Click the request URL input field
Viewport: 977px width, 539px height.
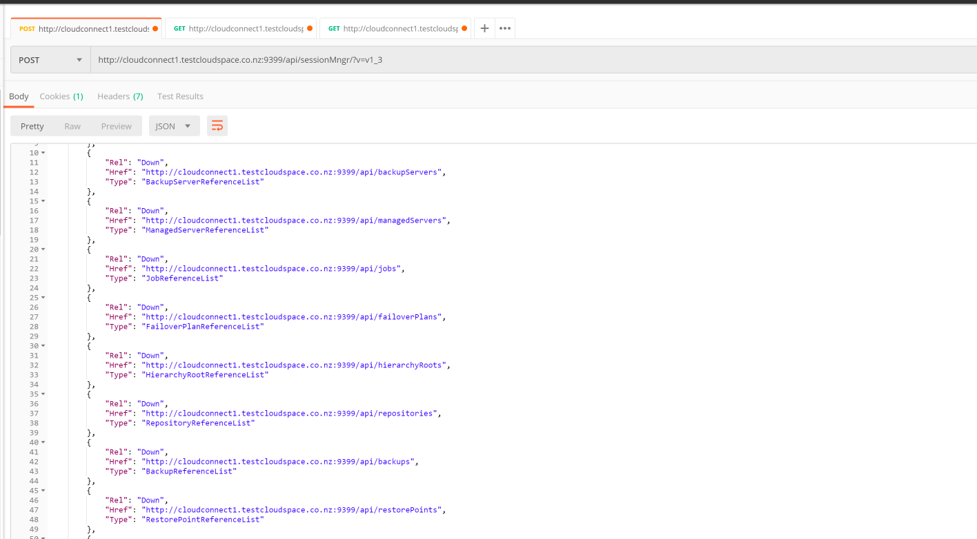click(x=533, y=60)
